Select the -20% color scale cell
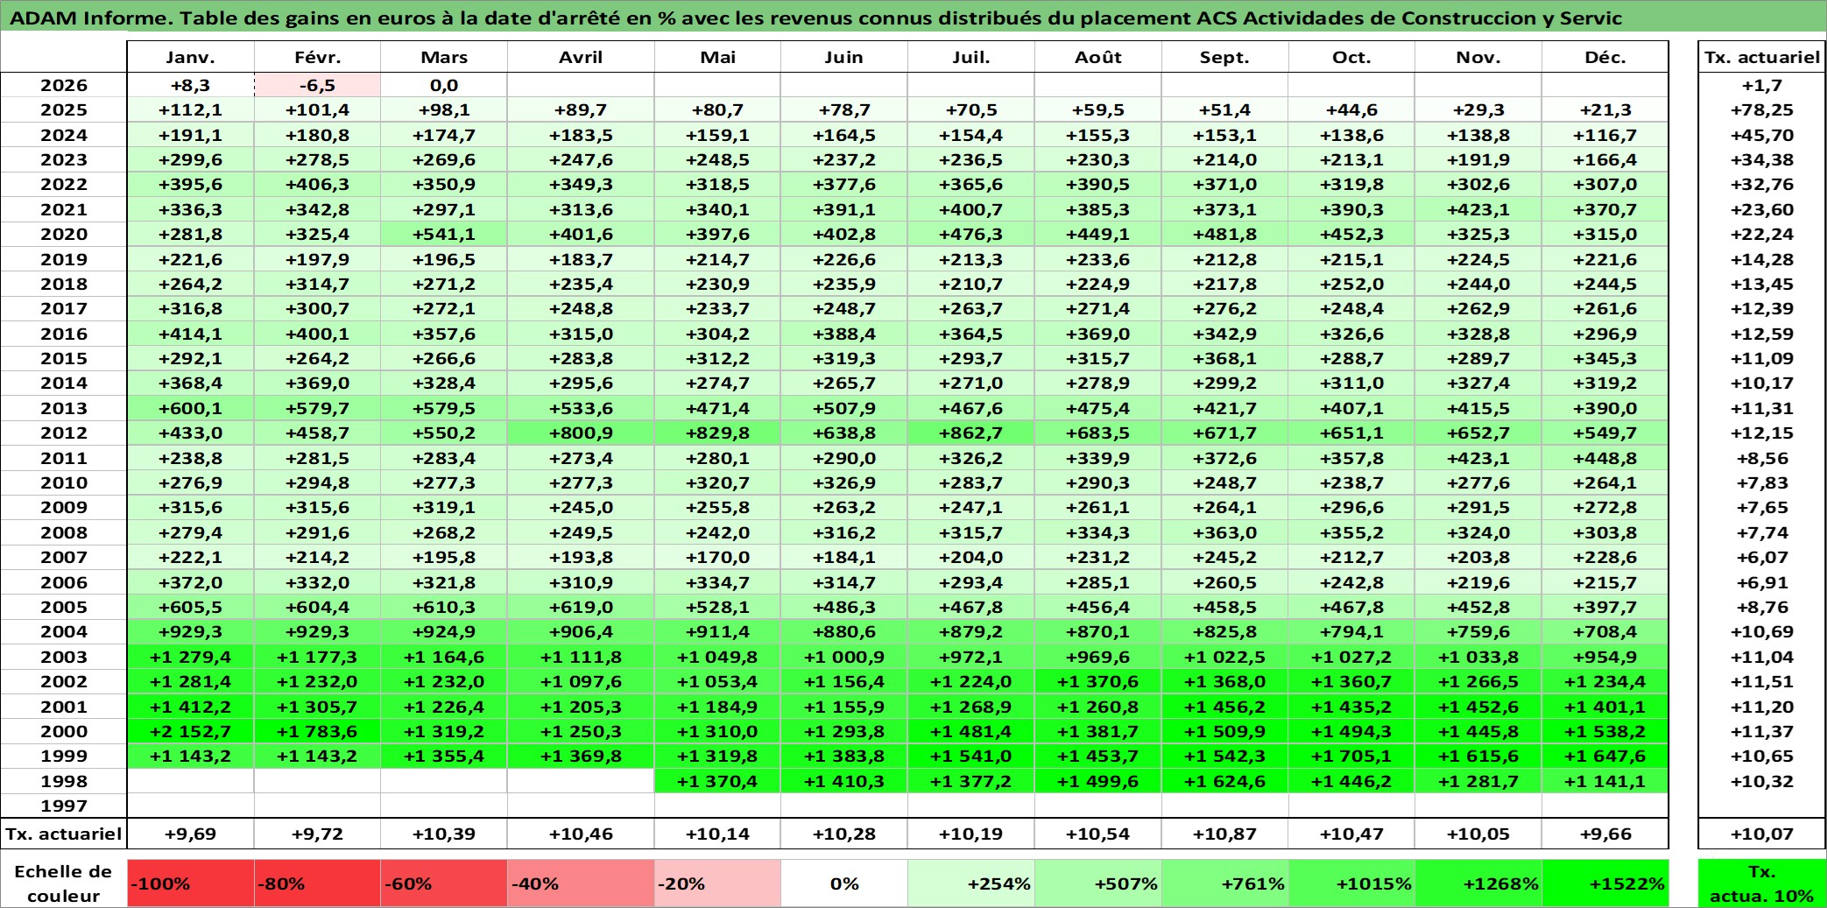Viewport: 1827px width, 908px height. coord(717,883)
